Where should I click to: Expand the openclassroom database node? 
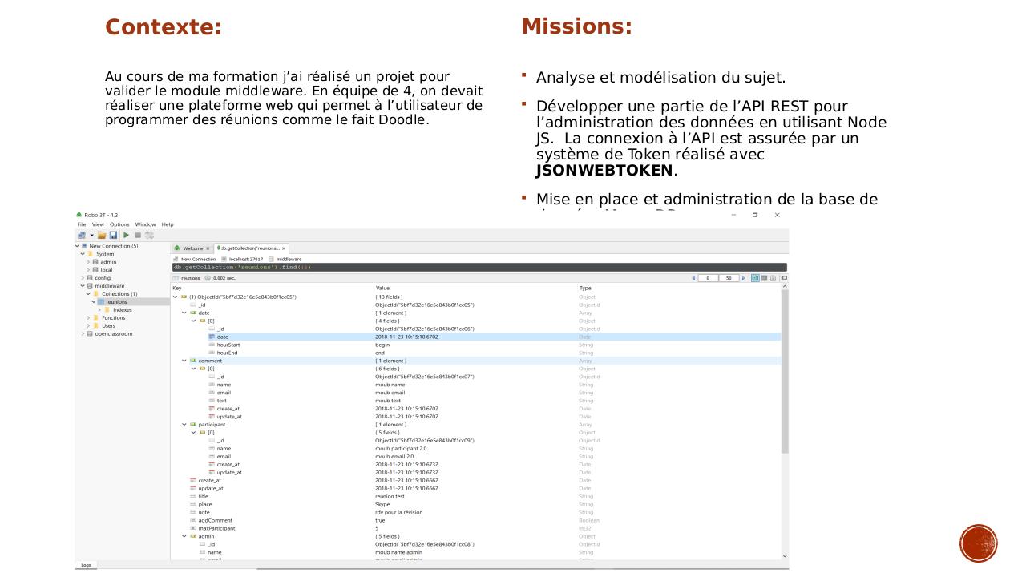82,333
